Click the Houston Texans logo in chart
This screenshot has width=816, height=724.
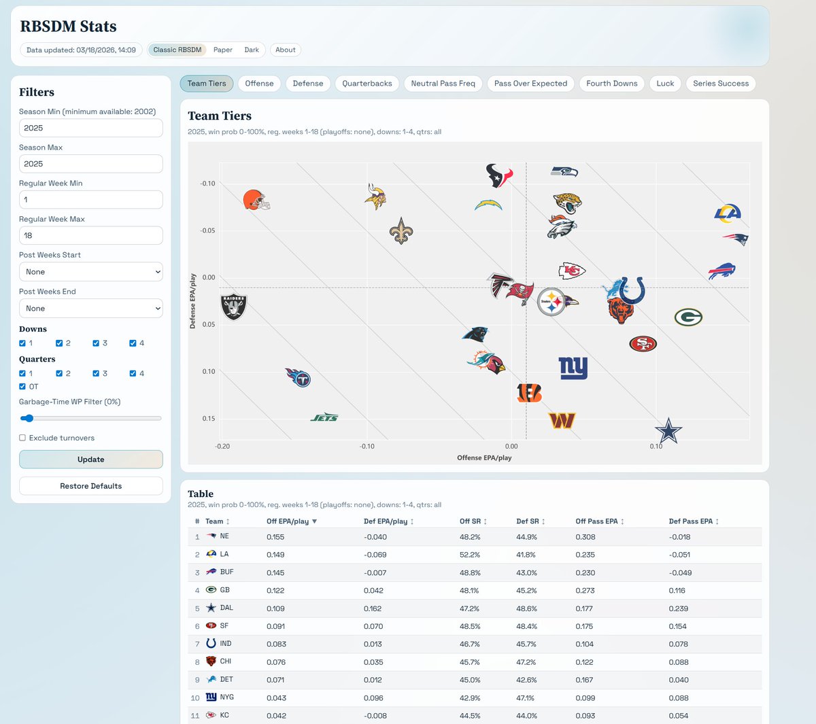[498, 175]
